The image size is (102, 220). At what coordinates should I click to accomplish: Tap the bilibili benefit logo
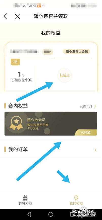point(65,75)
